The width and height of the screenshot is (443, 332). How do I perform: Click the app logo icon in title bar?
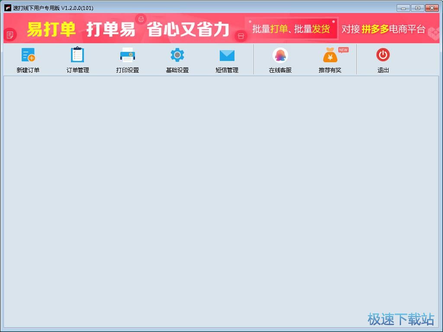(8, 8)
